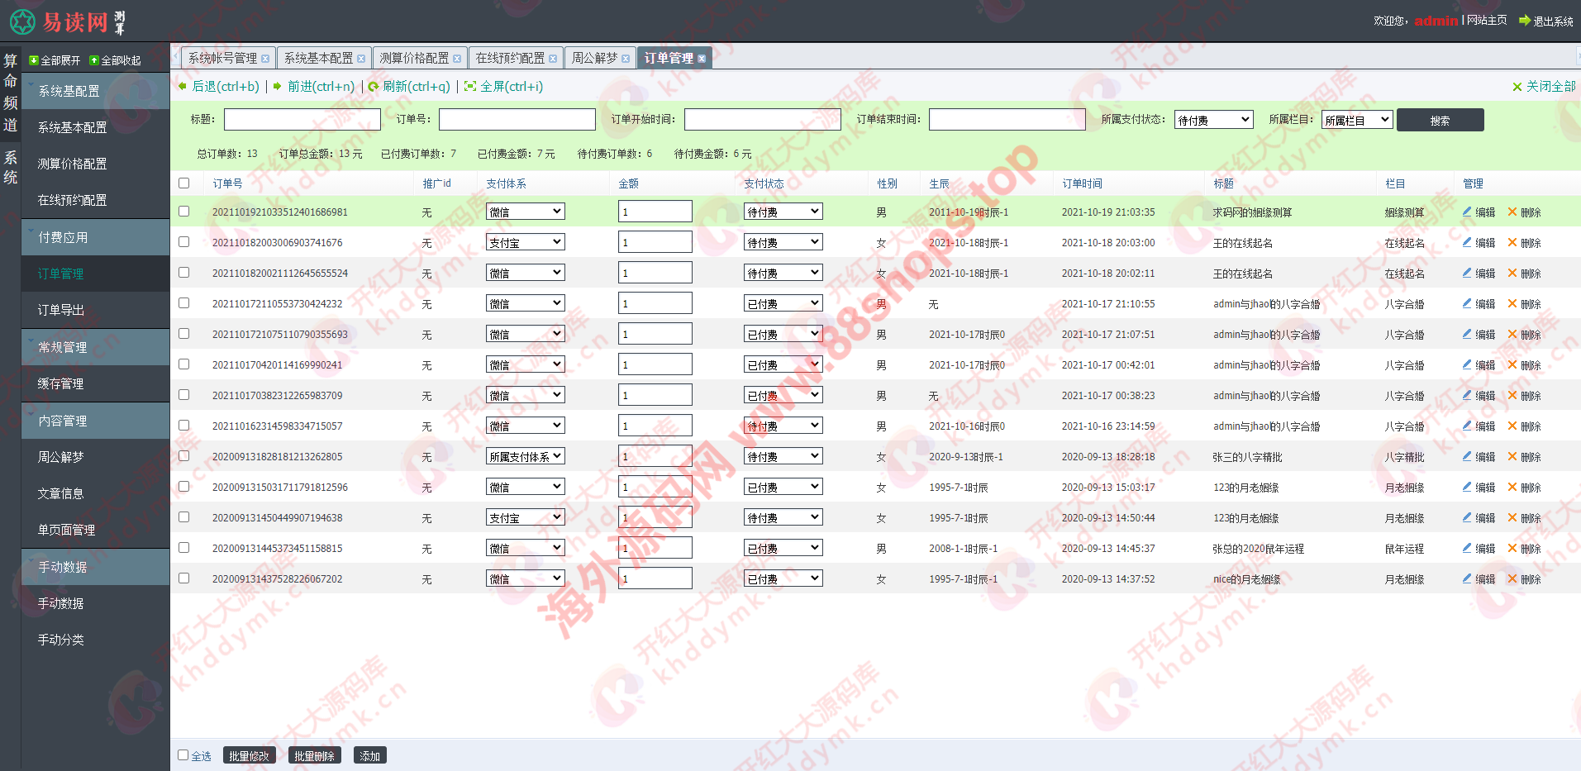Close the 周公解梦 tab via its X

626,59
